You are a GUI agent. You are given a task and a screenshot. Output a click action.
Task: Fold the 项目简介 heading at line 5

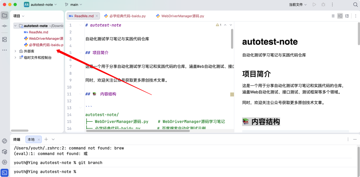[x=80, y=52]
